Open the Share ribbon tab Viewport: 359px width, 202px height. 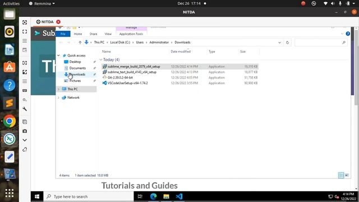(93, 34)
